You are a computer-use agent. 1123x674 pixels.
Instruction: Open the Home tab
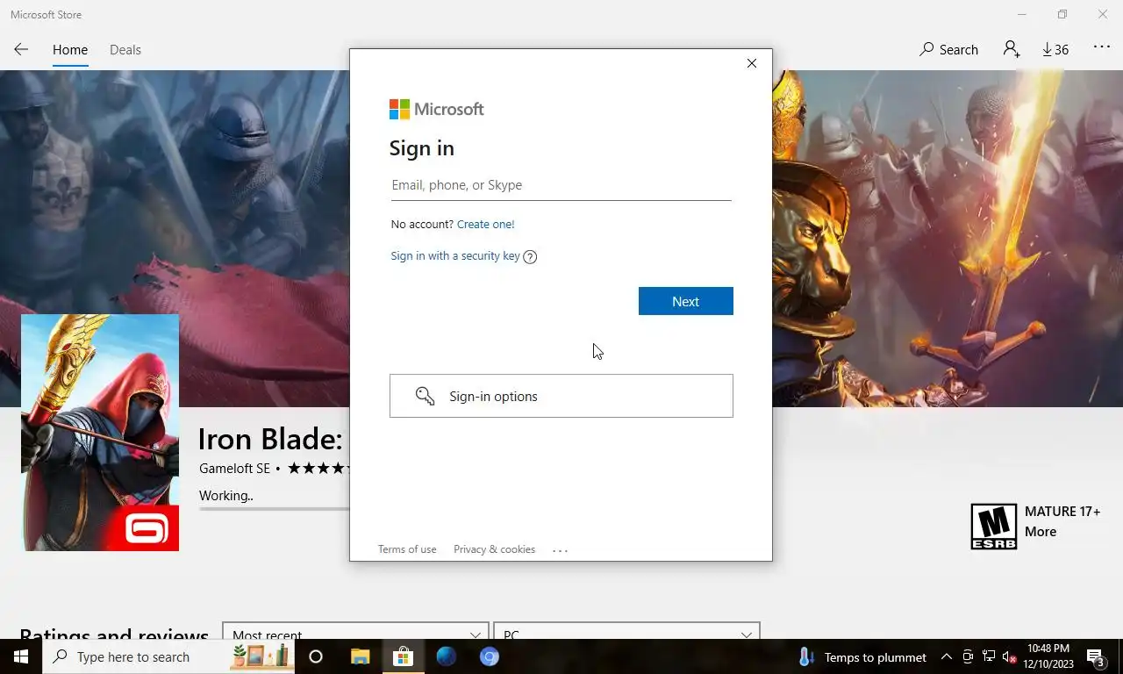pos(70,49)
